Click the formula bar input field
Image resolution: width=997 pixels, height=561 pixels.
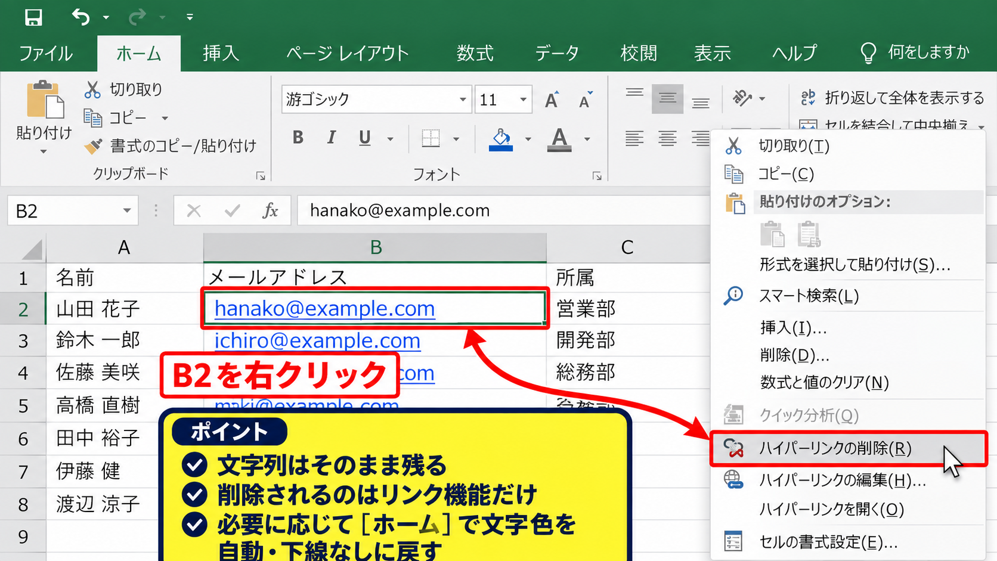[x=503, y=210]
